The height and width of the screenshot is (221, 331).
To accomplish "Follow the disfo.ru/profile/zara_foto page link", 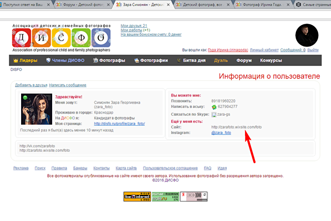I will 119,124.
